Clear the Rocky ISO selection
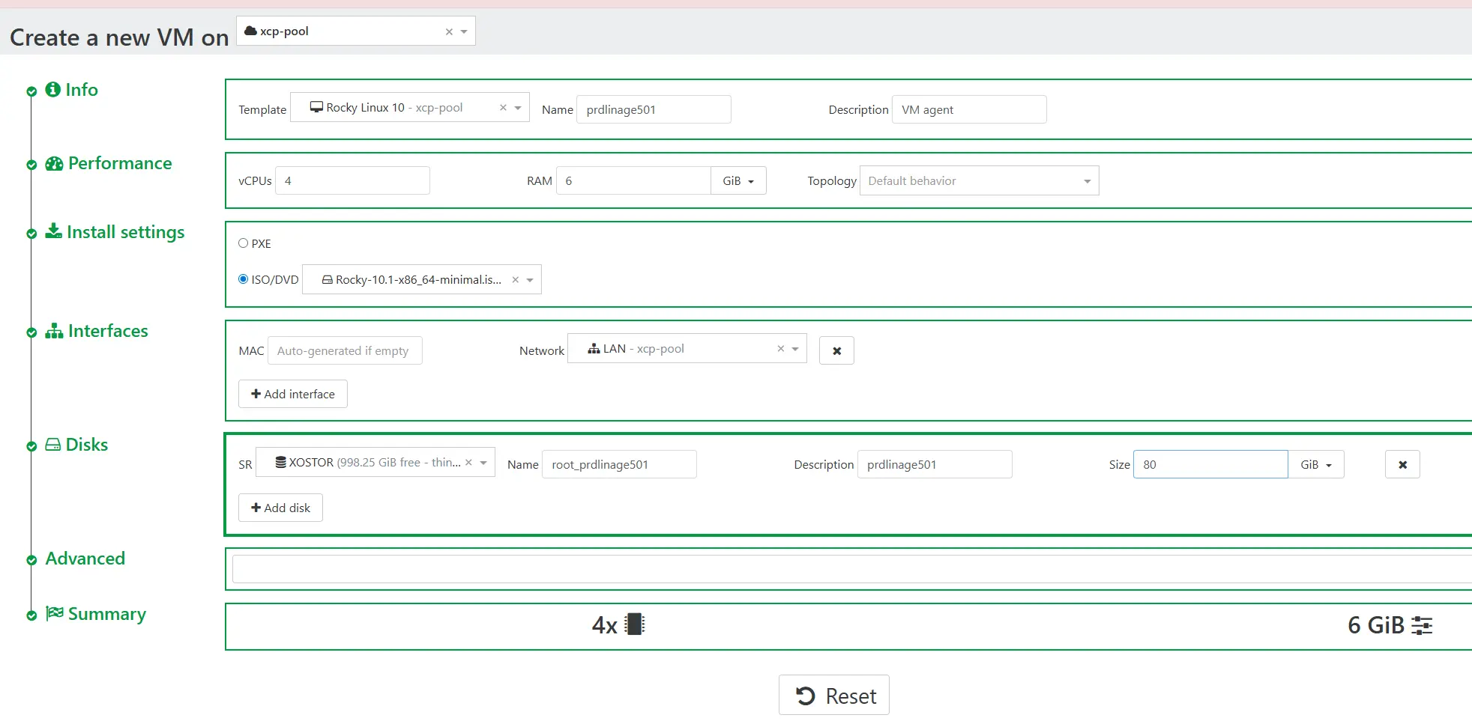Image resolution: width=1472 pixels, height=724 pixels. tap(515, 280)
